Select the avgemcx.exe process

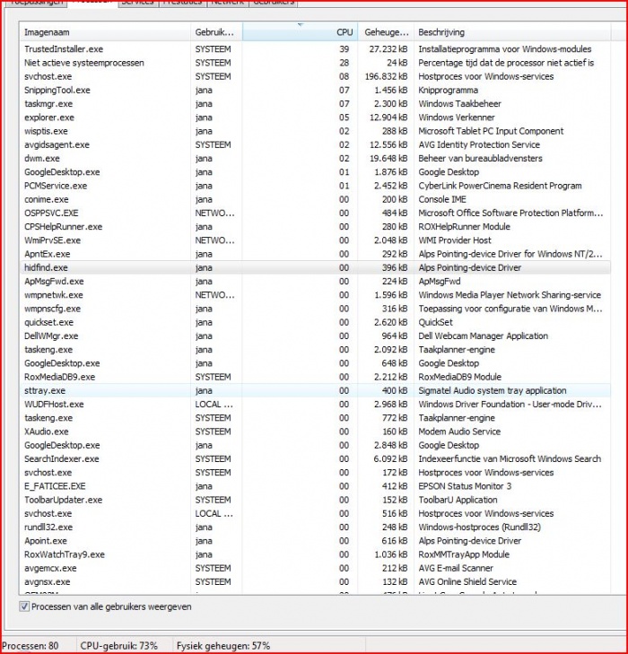pyautogui.click(x=315, y=568)
